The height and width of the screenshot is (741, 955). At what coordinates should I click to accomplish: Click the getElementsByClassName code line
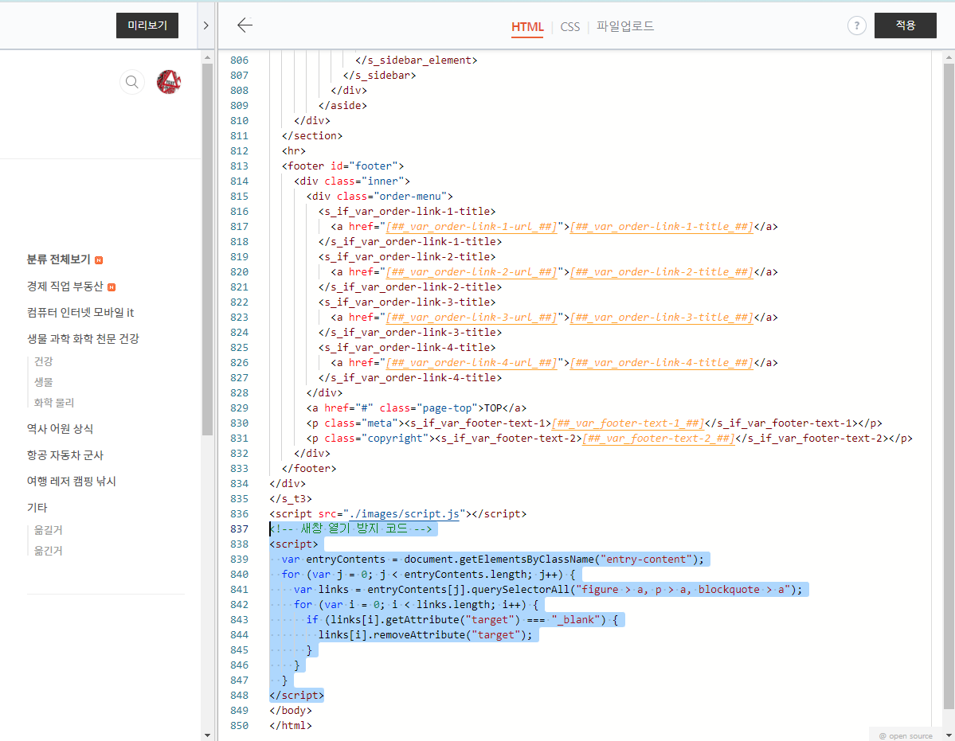pos(493,559)
